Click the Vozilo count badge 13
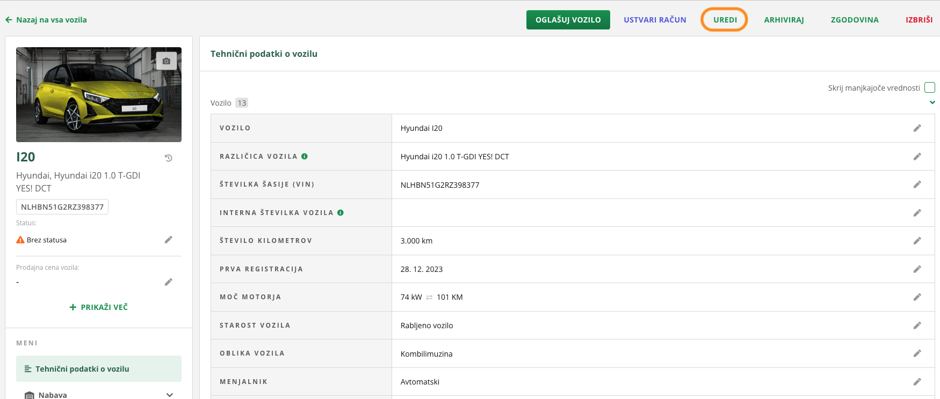 click(242, 103)
